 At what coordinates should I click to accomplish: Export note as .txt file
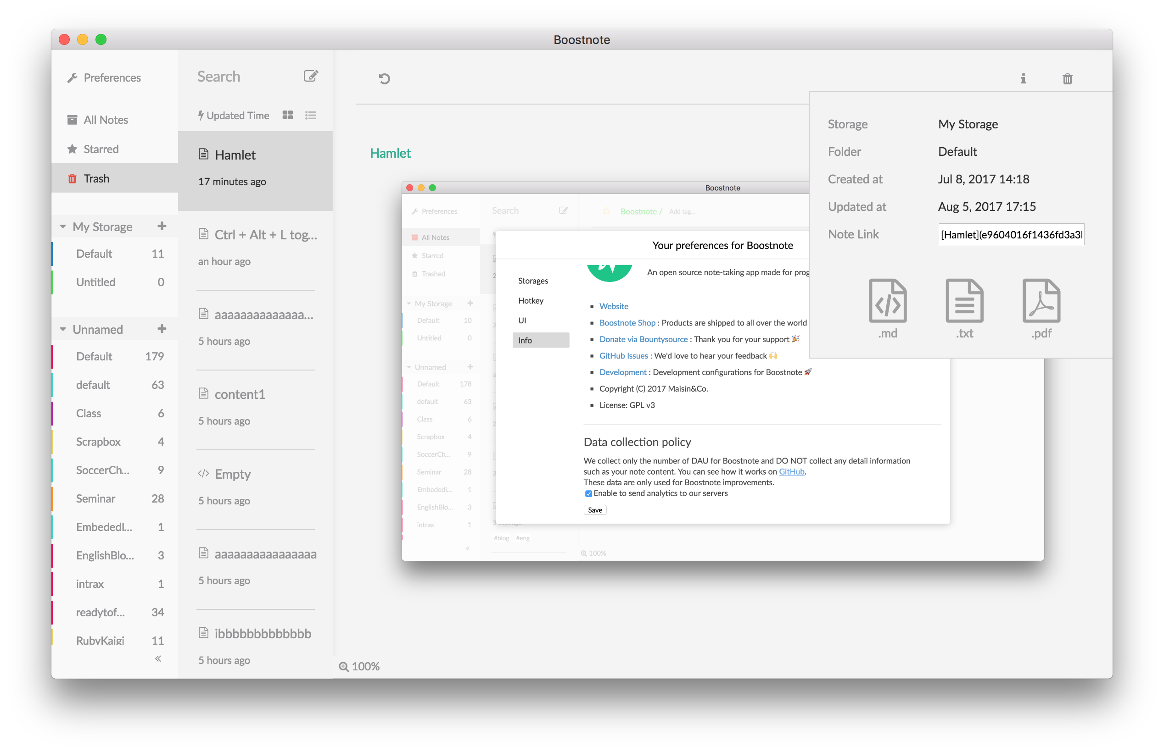[x=964, y=308]
